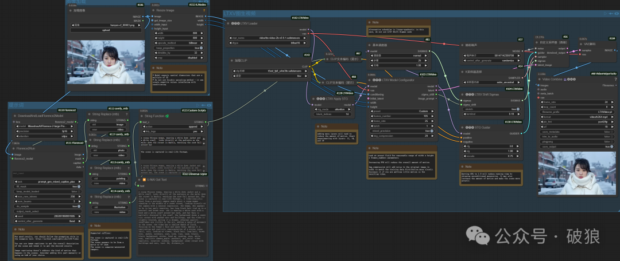Bypass the 提示词 group nodes icon

point(202,105)
